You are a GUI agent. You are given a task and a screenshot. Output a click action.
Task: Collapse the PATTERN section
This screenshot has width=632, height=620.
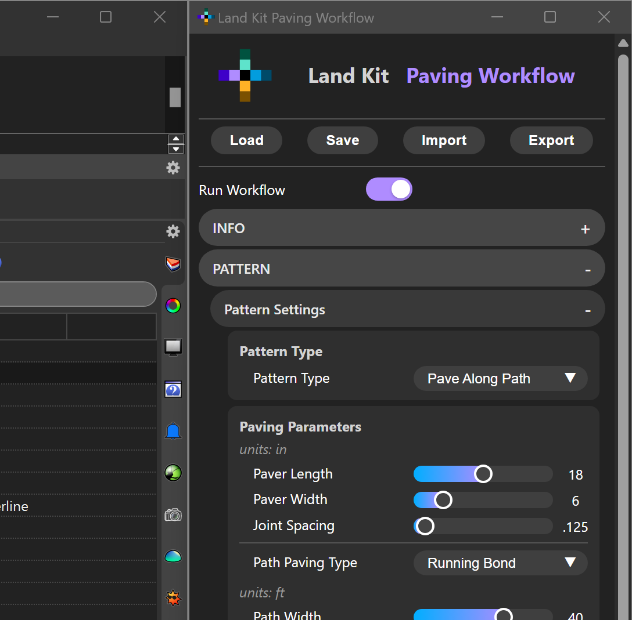pos(402,269)
